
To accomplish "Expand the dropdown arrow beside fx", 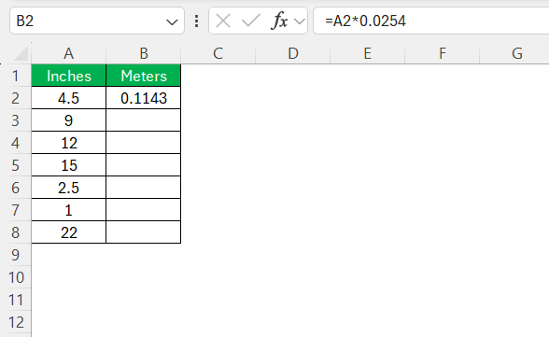I will click(300, 21).
